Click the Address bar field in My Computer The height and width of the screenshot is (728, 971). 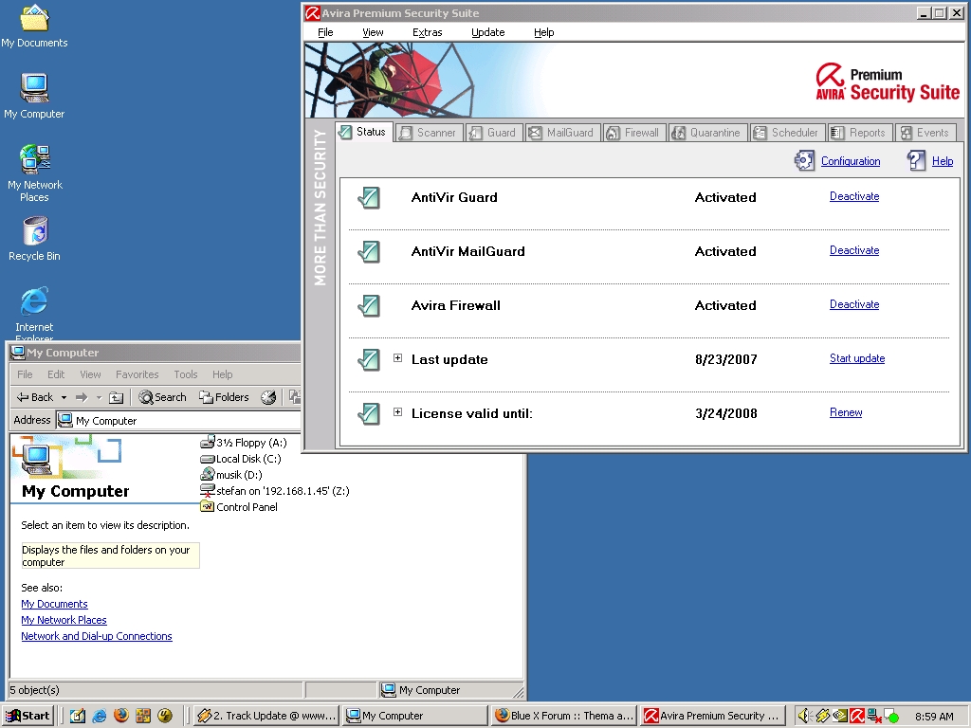click(x=180, y=420)
